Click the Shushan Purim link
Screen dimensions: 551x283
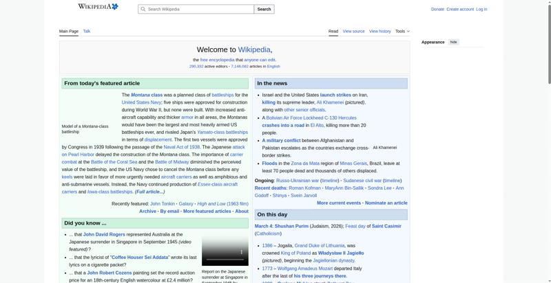click(291, 226)
